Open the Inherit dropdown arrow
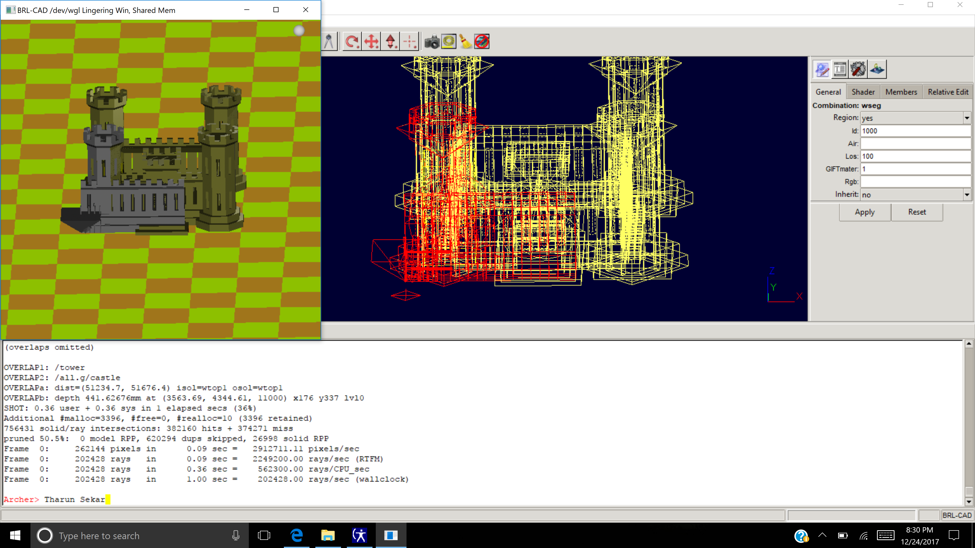The height and width of the screenshot is (548, 975). tap(967, 195)
